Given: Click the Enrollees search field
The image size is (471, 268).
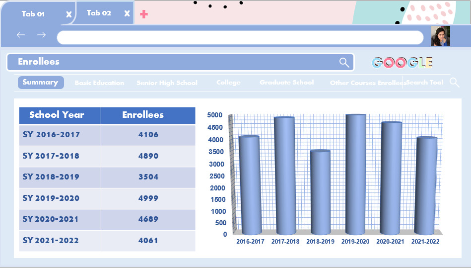Looking at the screenshot, I should [181, 62].
